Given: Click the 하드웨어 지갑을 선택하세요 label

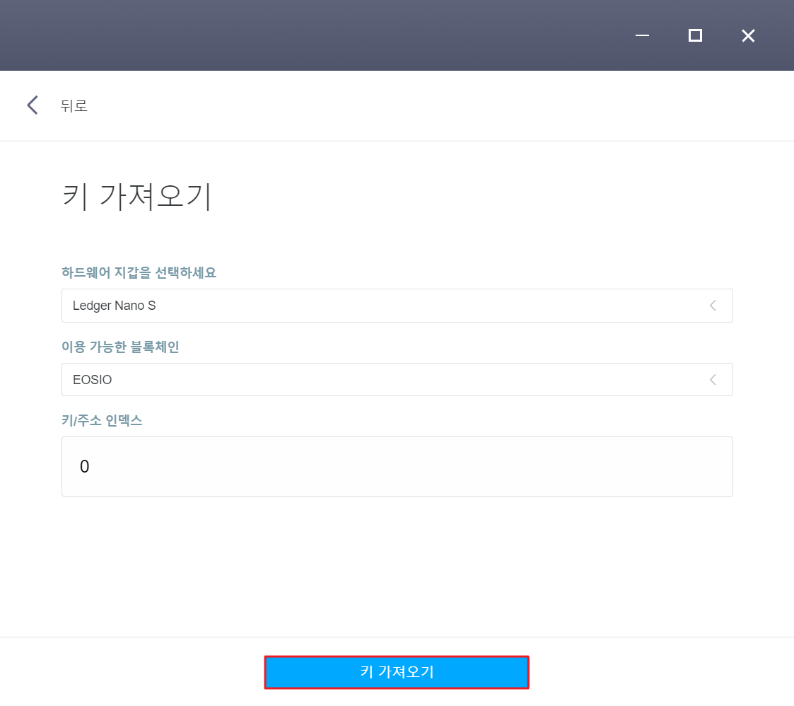Looking at the screenshot, I should [139, 272].
